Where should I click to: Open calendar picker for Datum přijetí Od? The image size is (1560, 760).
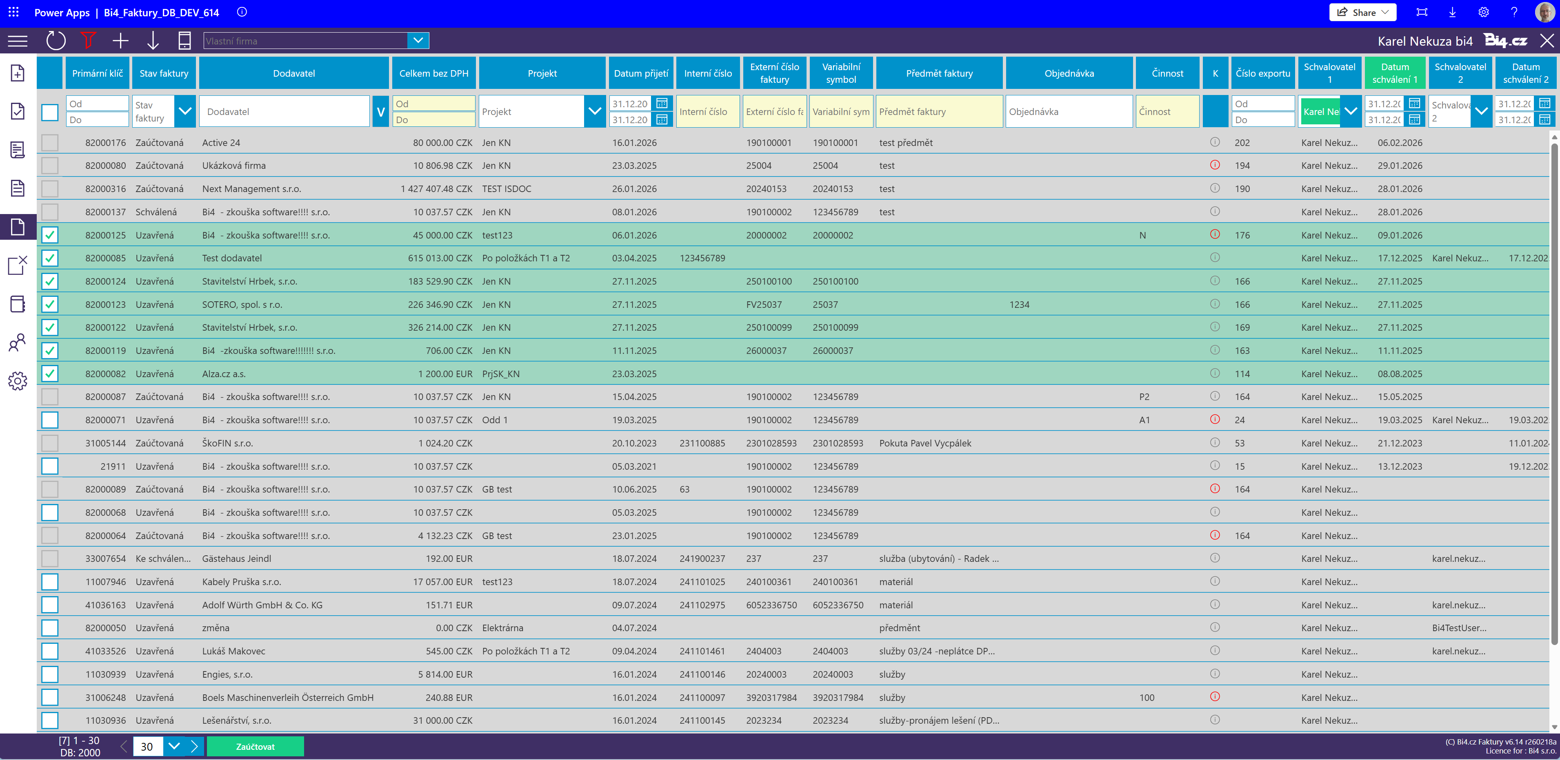click(x=662, y=104)
